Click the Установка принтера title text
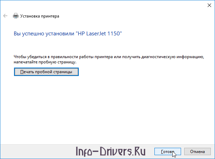The width and height of the screenshot is (215, 159). coord(40,16)
